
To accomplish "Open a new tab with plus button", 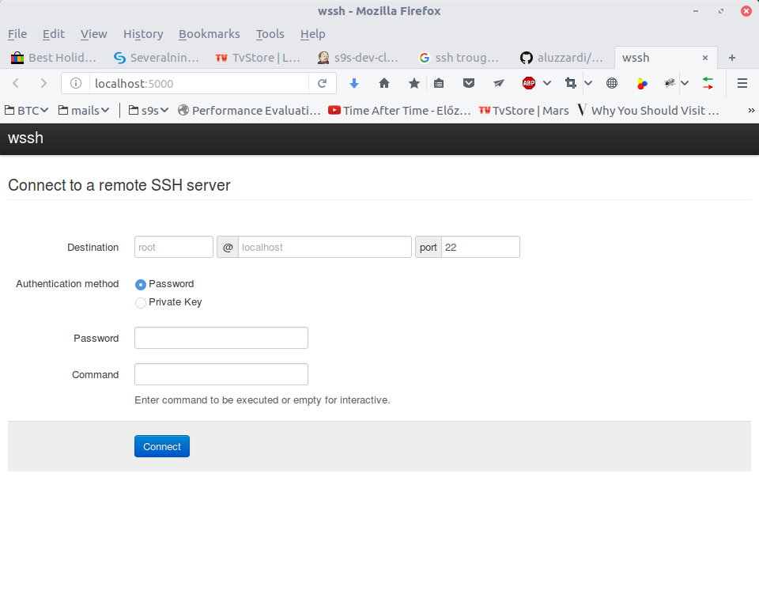I will pos(732,58).
